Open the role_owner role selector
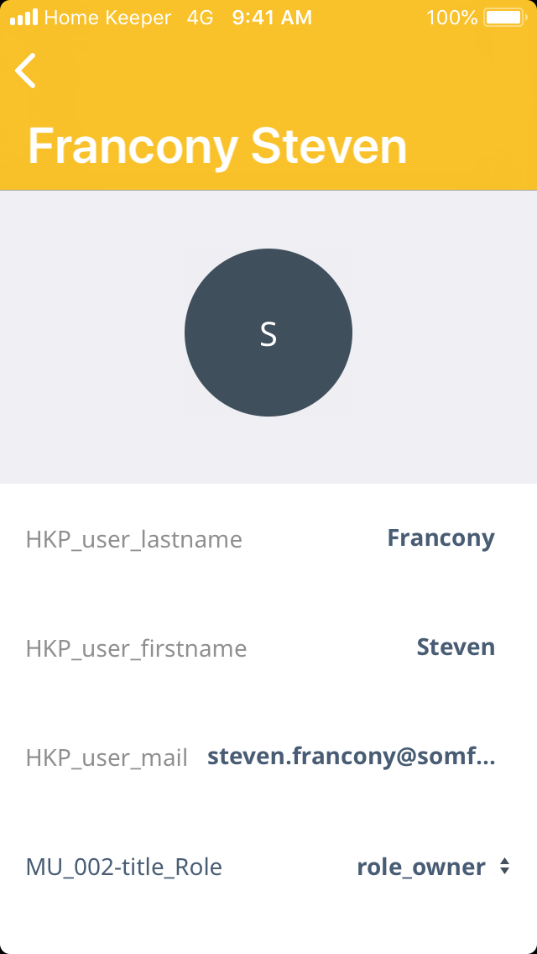The width and height of the screenshot is (537, 954). click(421, 867)
